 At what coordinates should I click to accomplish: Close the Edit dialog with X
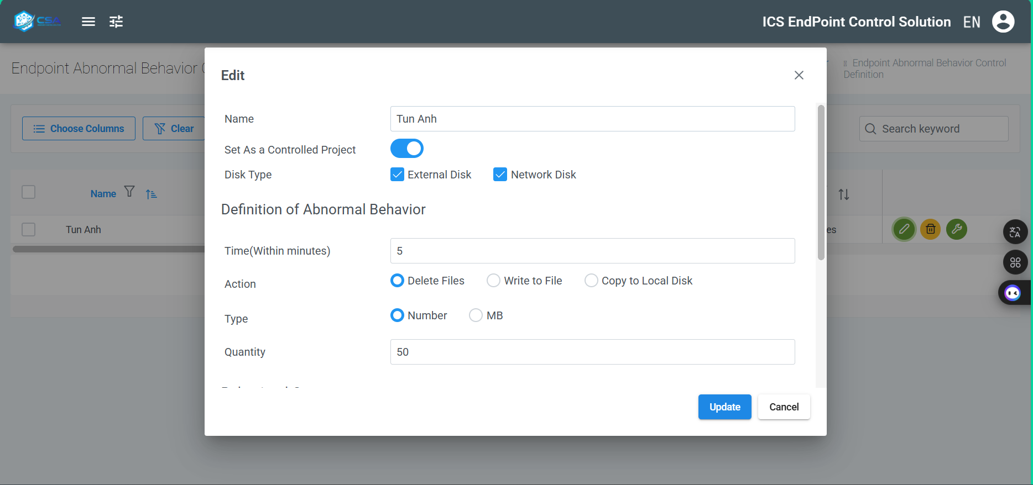pos(799,75)
